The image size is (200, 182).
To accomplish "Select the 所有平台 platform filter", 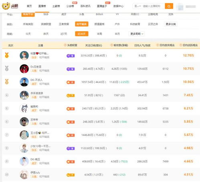I will click(x=28, y=14).
